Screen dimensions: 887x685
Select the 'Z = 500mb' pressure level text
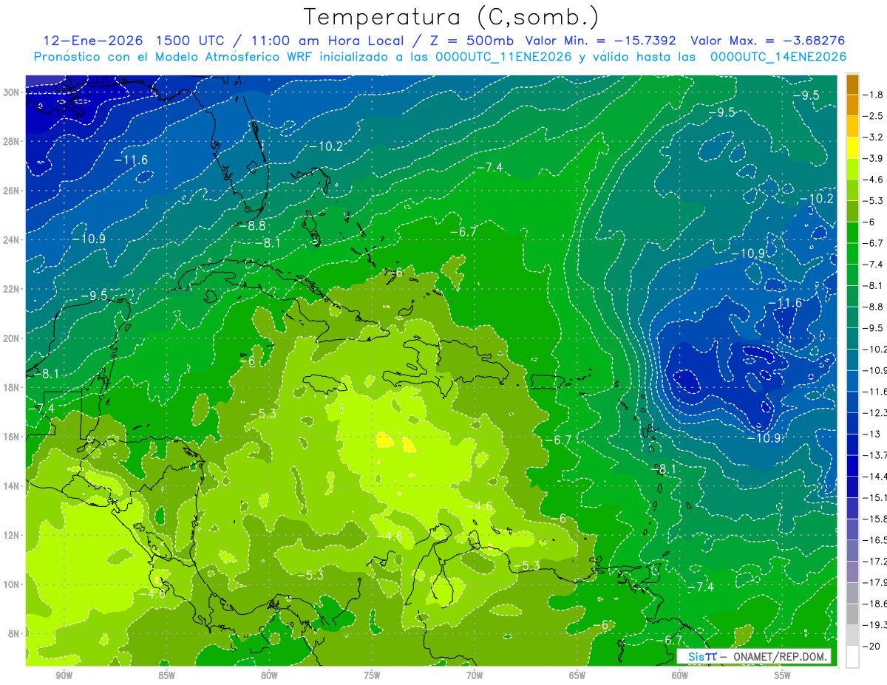click(x=470, y=41)
